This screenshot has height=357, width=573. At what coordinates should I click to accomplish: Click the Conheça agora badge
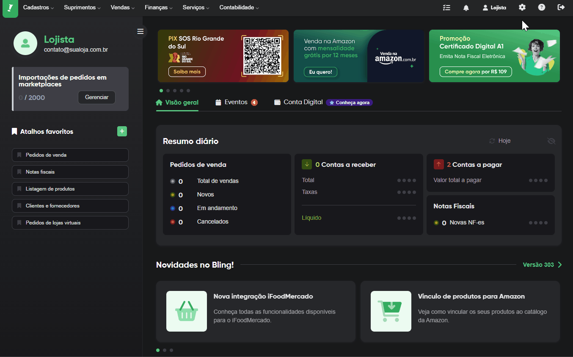coord(349,102)
